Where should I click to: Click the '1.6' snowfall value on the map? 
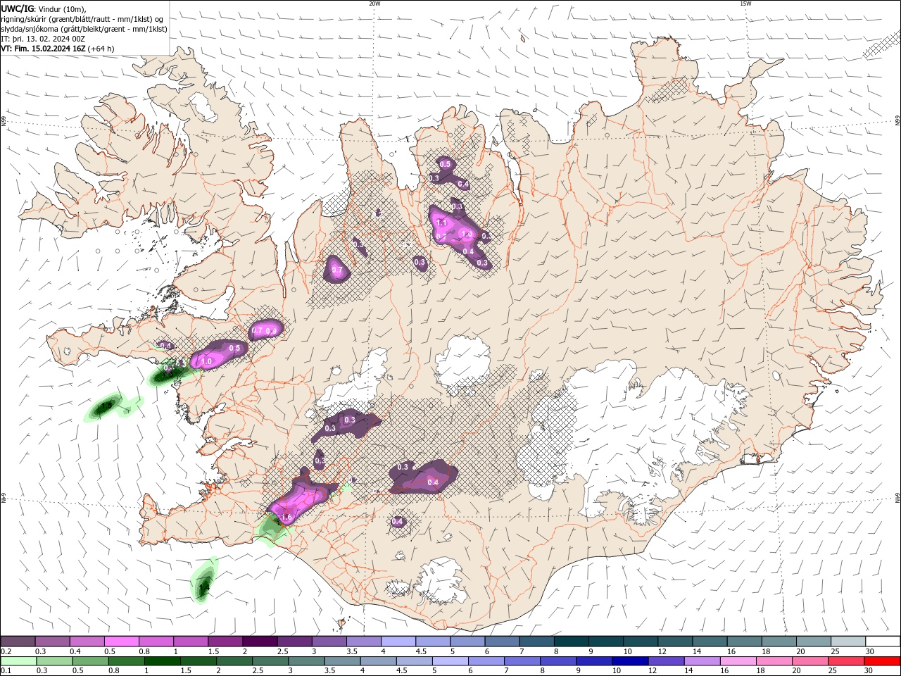(286, 517)
